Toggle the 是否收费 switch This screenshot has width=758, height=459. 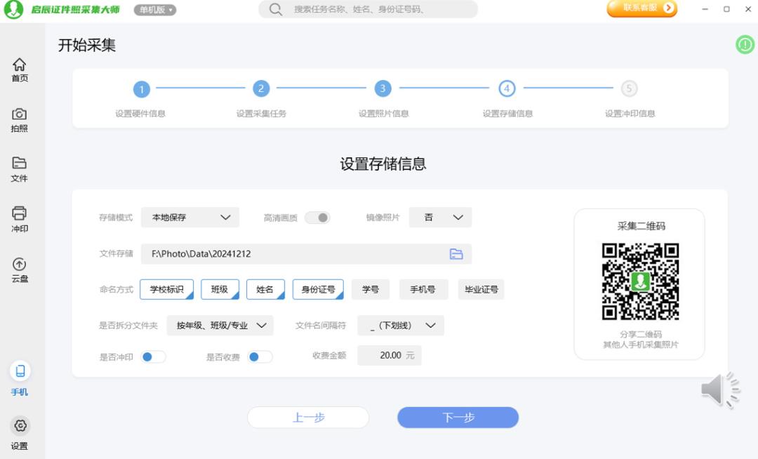[260, 357]
